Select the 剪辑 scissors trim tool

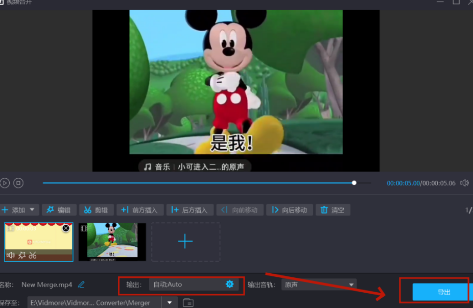(96, 209)
